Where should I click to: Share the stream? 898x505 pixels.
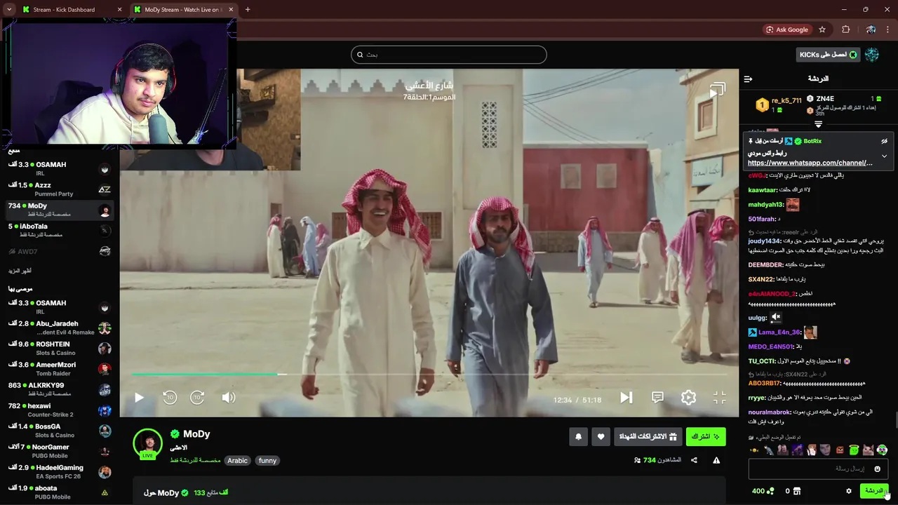click(694, 460)
